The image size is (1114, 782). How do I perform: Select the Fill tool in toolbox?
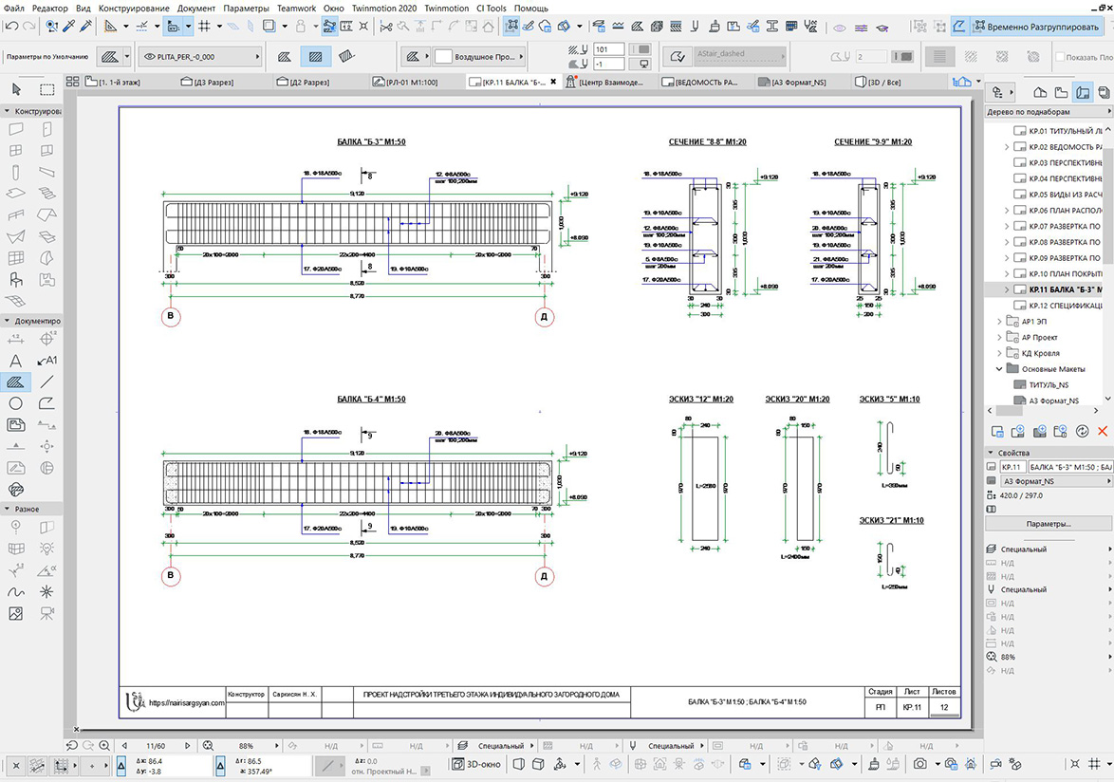tap(15, 382)
